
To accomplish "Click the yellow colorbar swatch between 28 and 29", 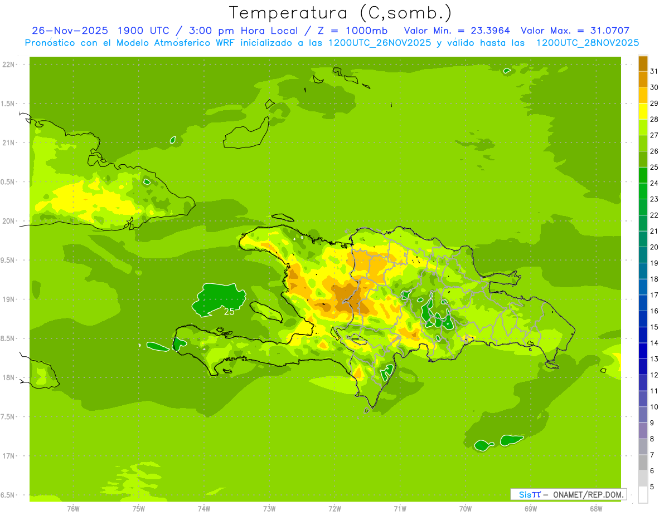I will (643, 111).
